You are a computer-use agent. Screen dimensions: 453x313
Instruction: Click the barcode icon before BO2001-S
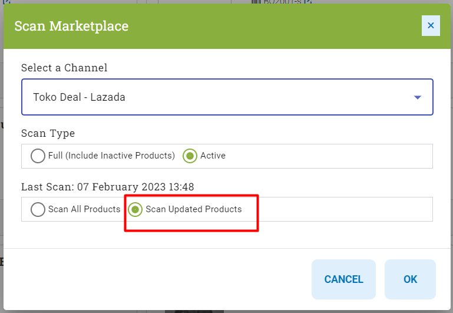[x=256, y=2]
